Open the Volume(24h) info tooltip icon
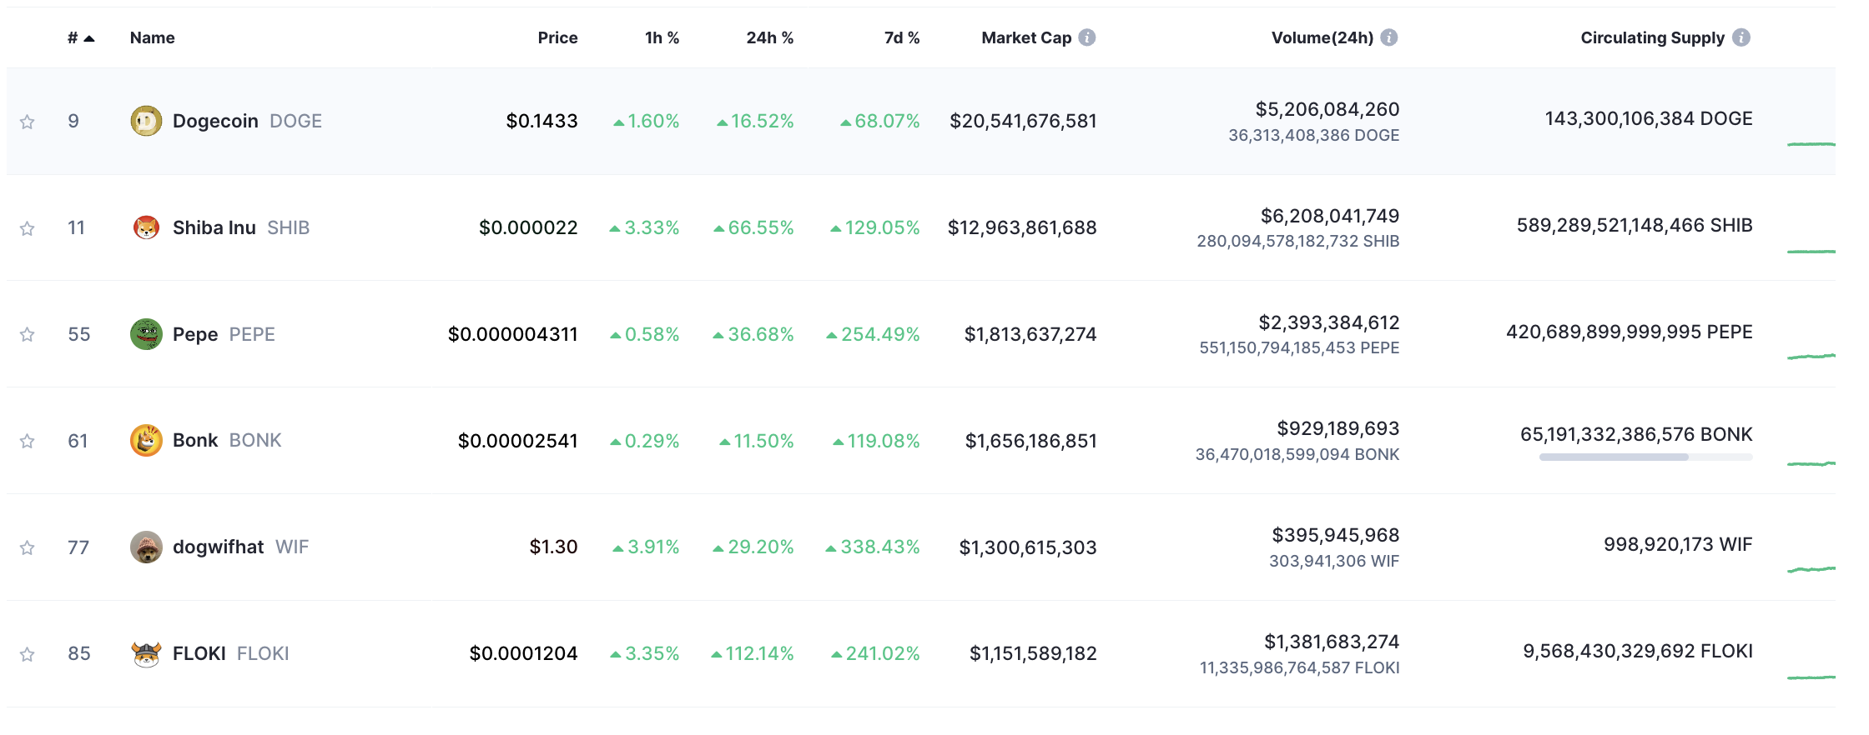 (x=1388, y=37)
